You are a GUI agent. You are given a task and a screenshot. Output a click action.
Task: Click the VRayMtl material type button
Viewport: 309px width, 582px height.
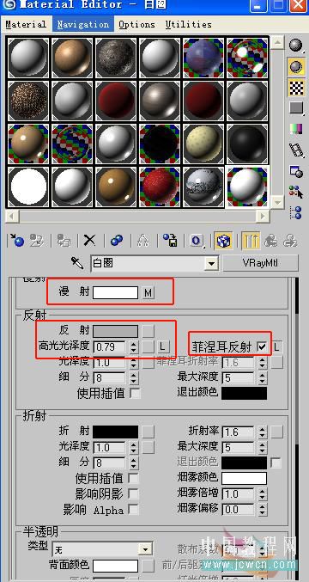[x=260, y=263]
